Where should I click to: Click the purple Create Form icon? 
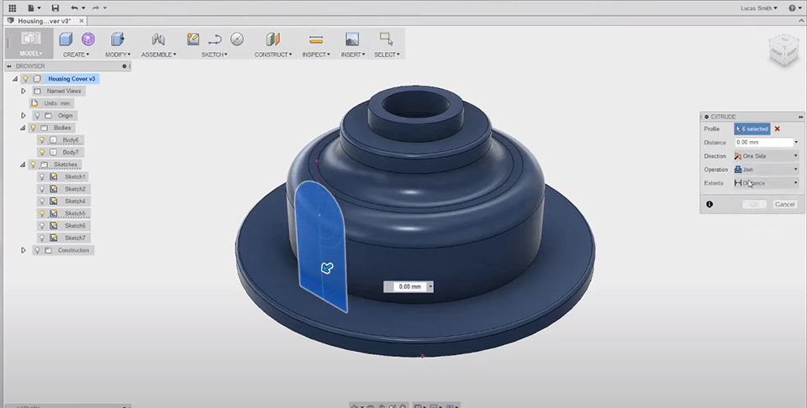(88, 39)
